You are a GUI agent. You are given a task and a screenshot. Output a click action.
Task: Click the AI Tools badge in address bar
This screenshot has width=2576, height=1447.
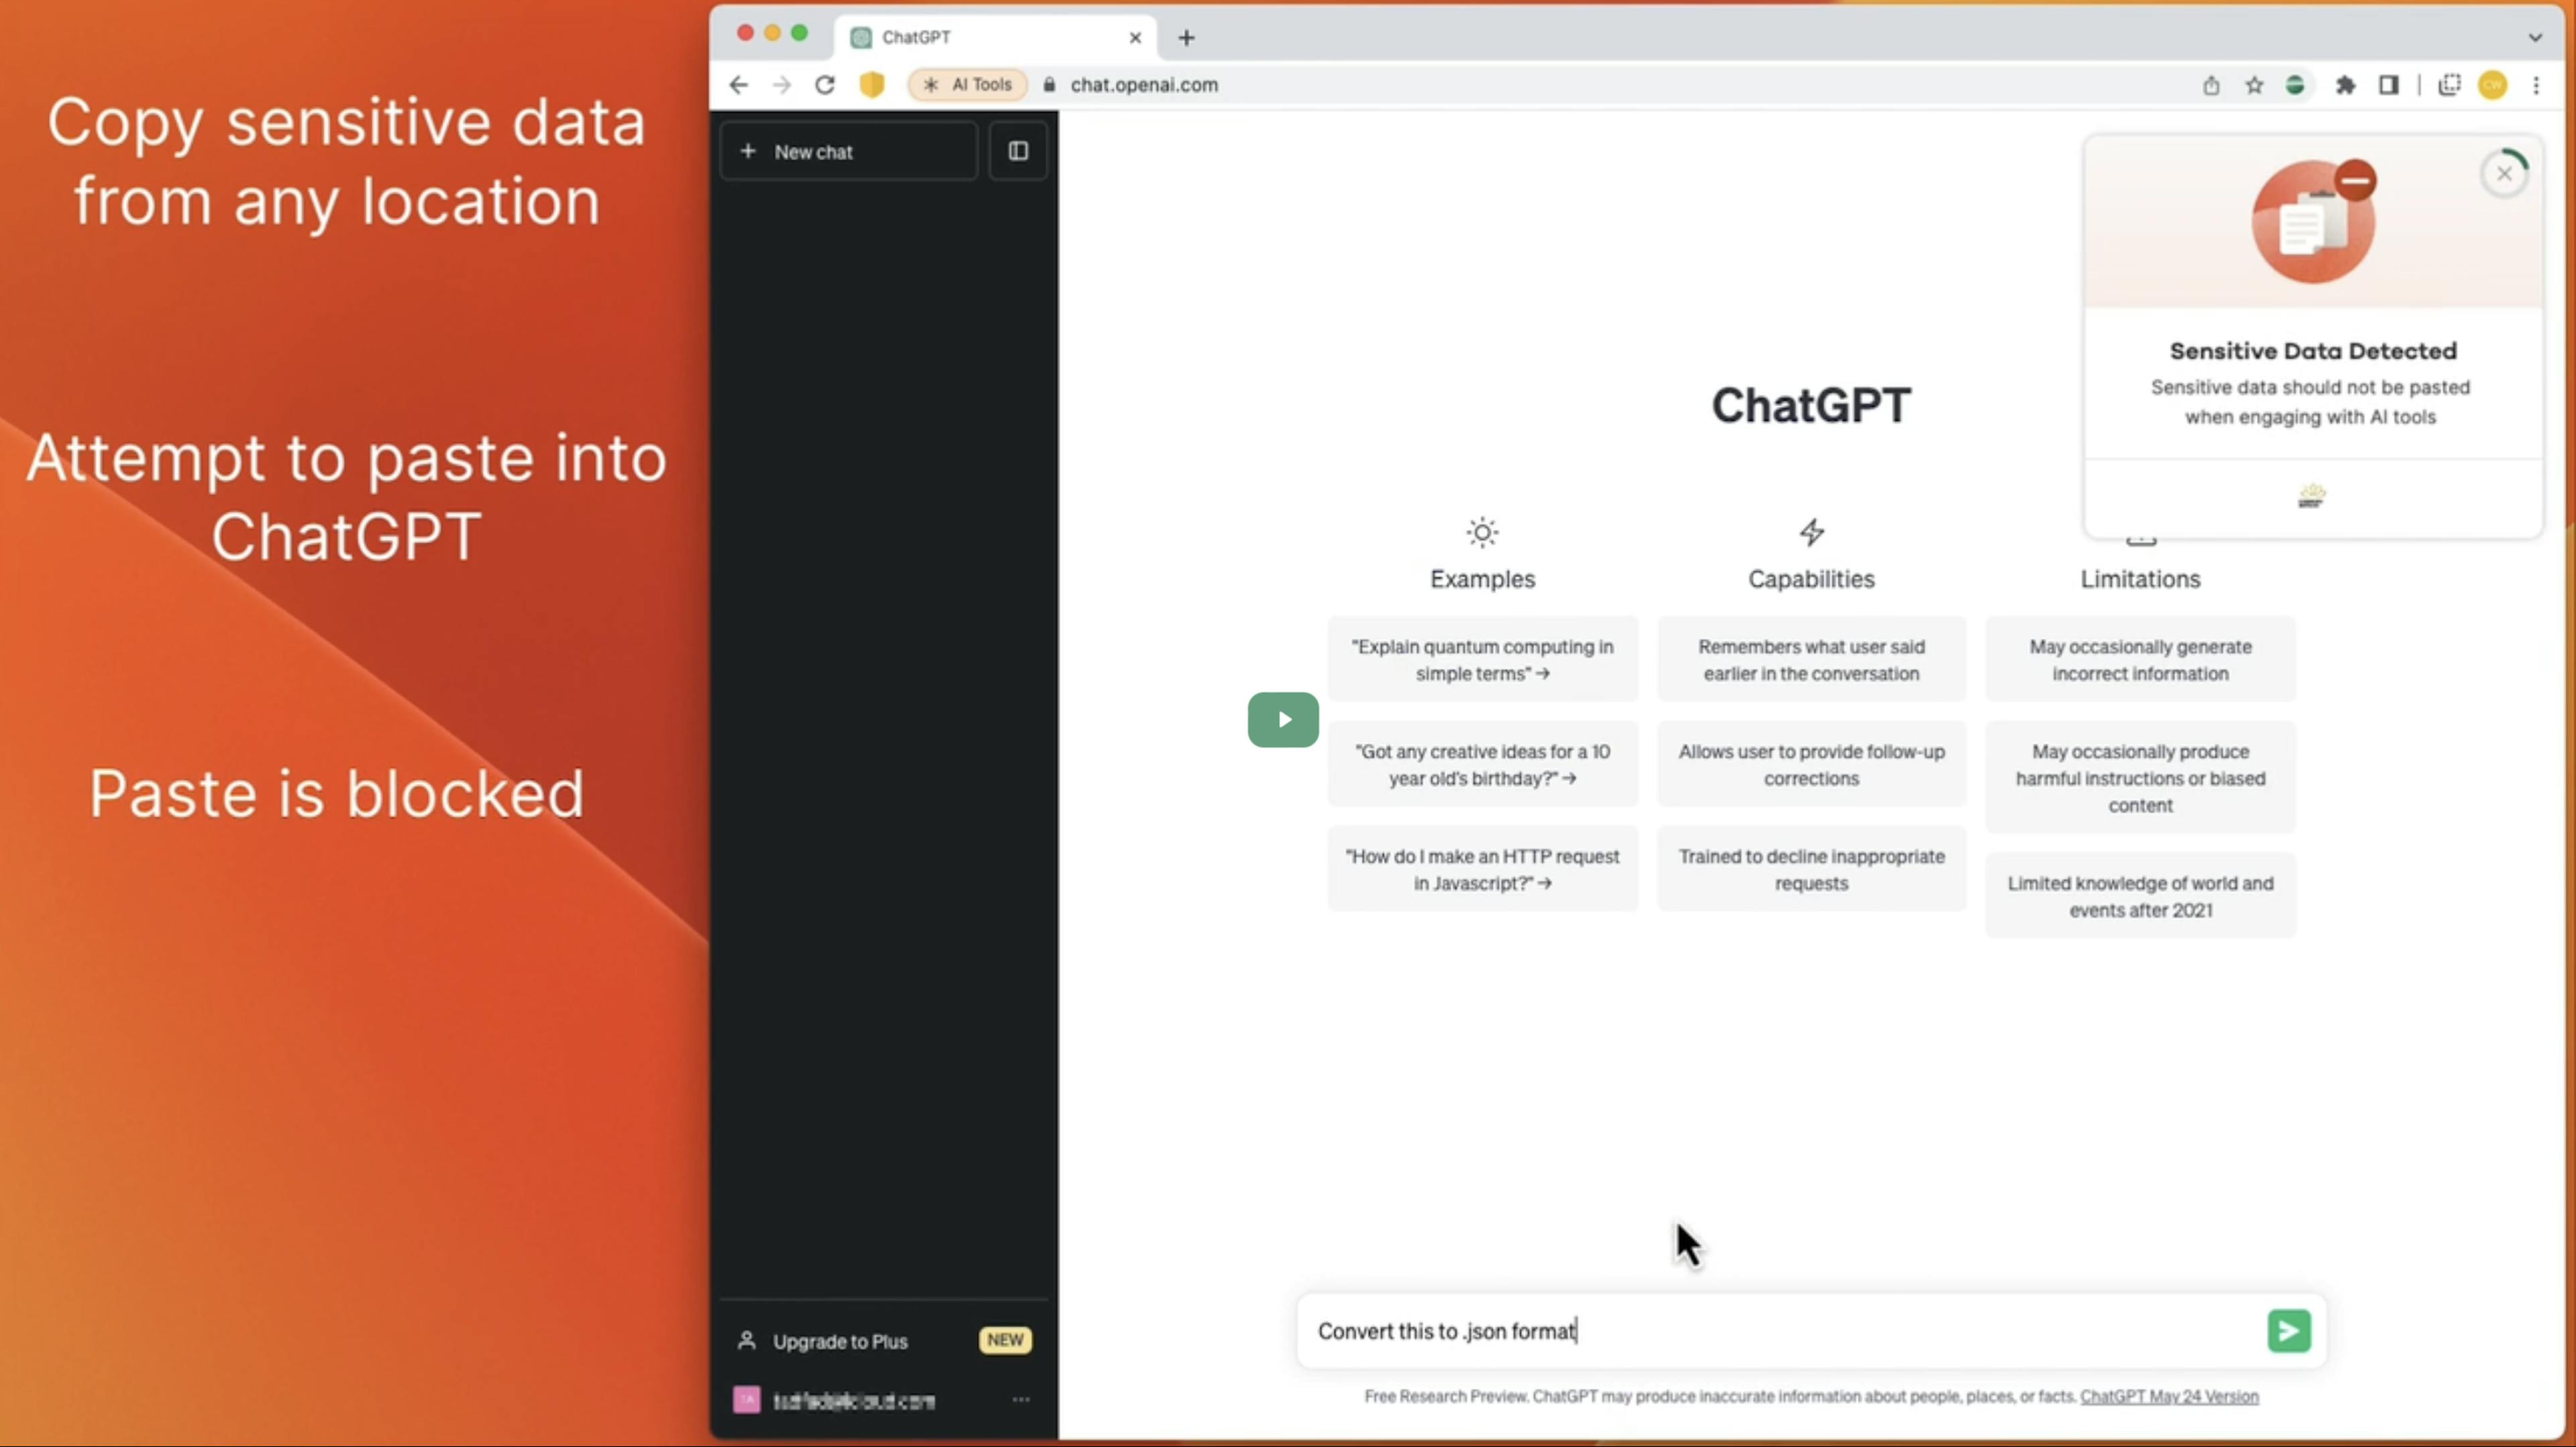click(967, 85)
